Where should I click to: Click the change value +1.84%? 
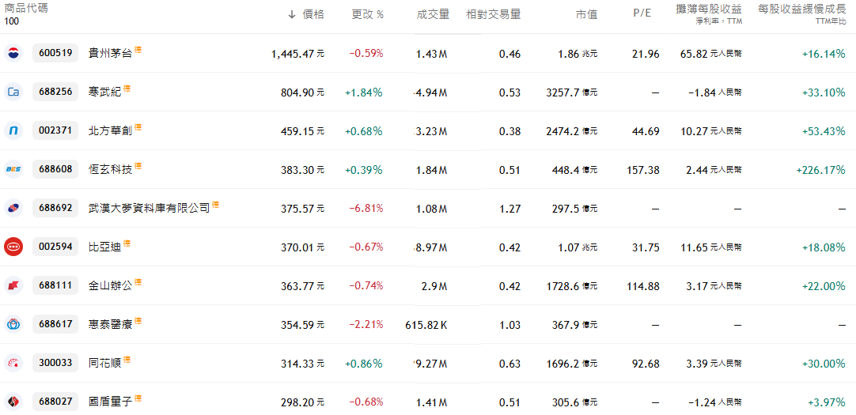coord(364,92)
